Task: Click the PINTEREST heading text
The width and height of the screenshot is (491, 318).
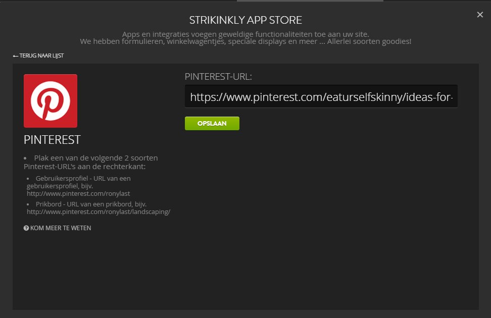Action: (53, 140)
